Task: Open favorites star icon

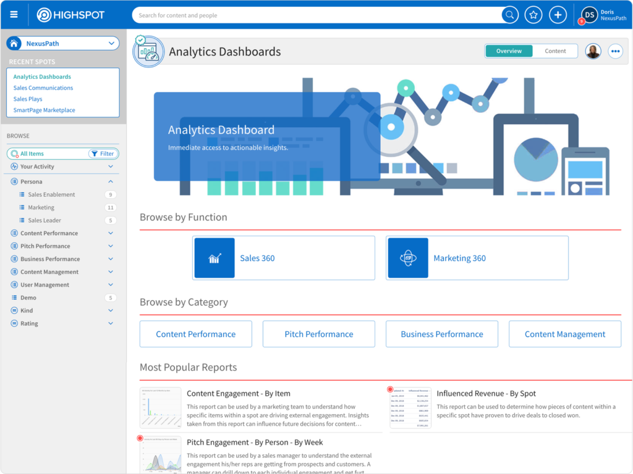Action: coord(533,15)
